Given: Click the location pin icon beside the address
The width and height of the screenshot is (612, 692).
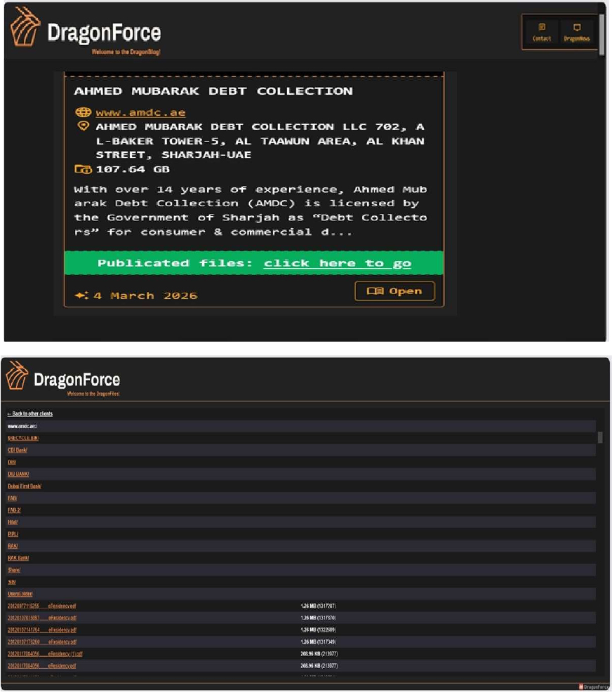Looking at the screenshot, I should (x=83, y=126).
